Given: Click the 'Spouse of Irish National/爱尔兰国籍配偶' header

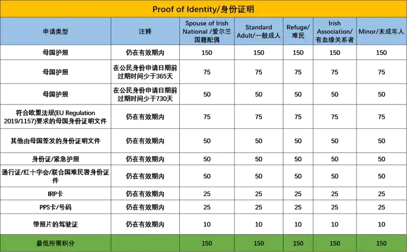Looking at the screenshot, I should tap(207, 32).
